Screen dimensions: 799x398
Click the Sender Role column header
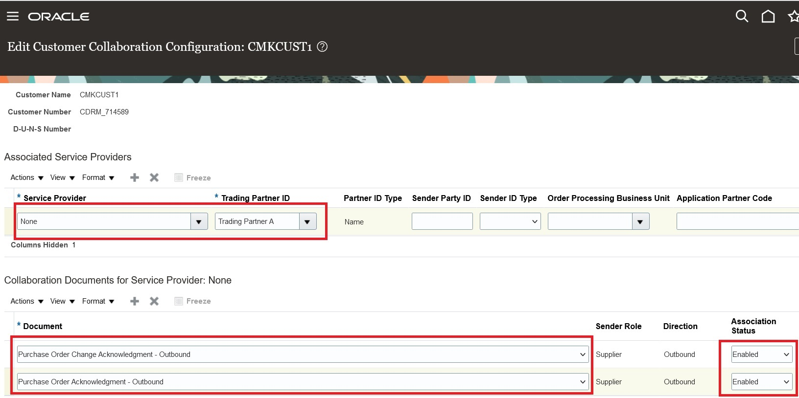tap(618, 326)
